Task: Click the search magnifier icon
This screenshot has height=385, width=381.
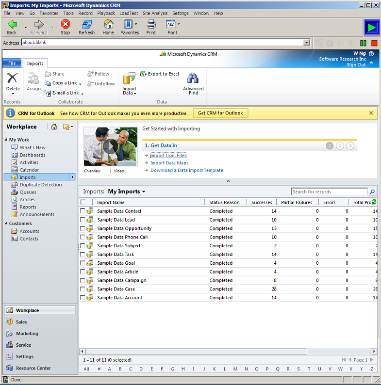Action: (372, 192)
